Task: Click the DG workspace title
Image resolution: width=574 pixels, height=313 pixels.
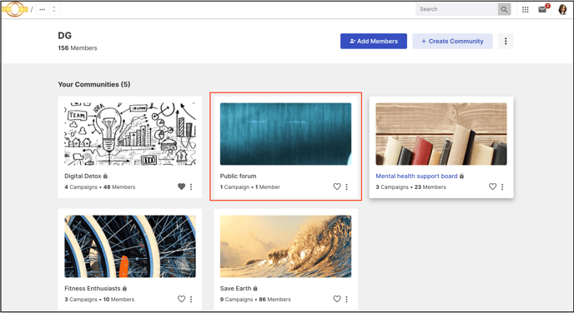Action: click(64, 36)
